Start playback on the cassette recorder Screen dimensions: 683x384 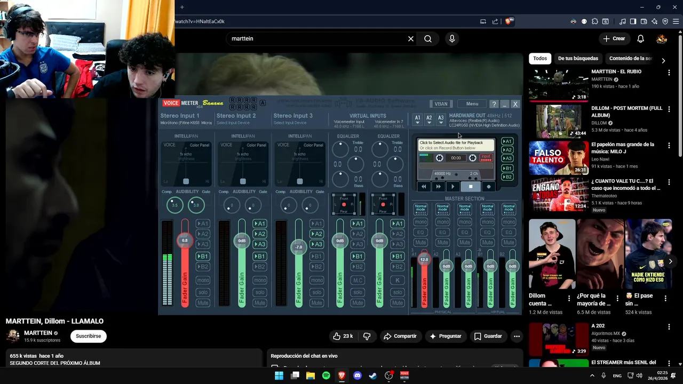point(453,187)
